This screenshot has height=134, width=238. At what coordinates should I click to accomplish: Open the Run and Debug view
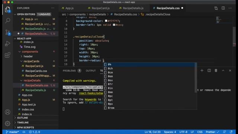7,44
